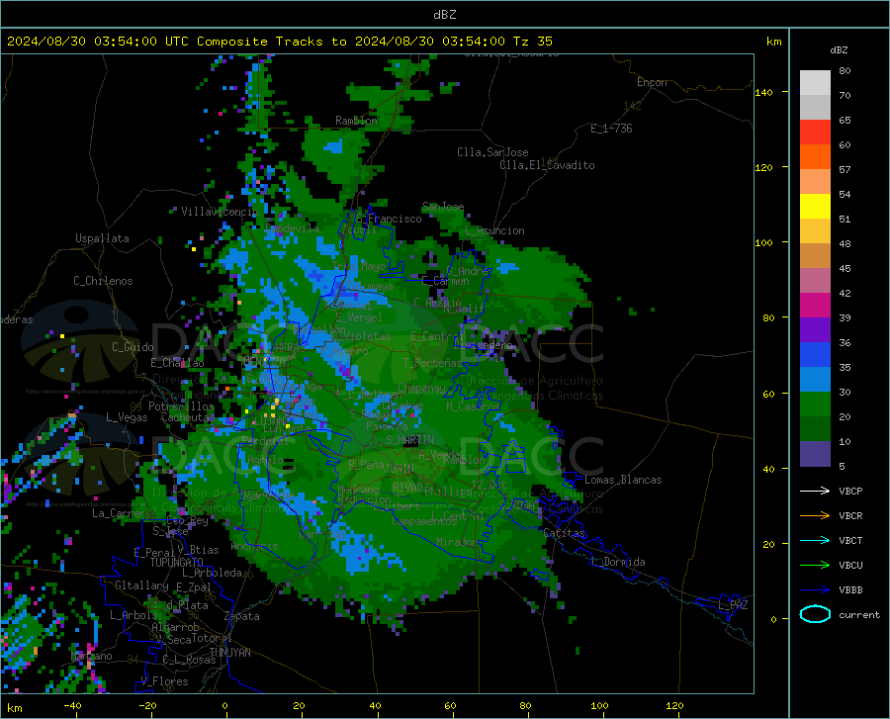Click the 'Catitas' map label

tap(564, 533)
